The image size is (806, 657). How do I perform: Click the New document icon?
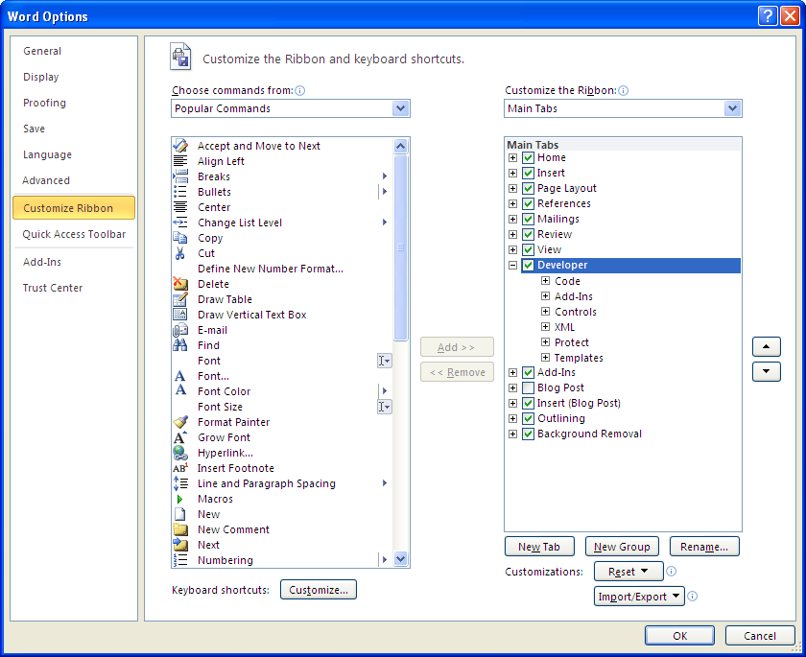[180, 514]
